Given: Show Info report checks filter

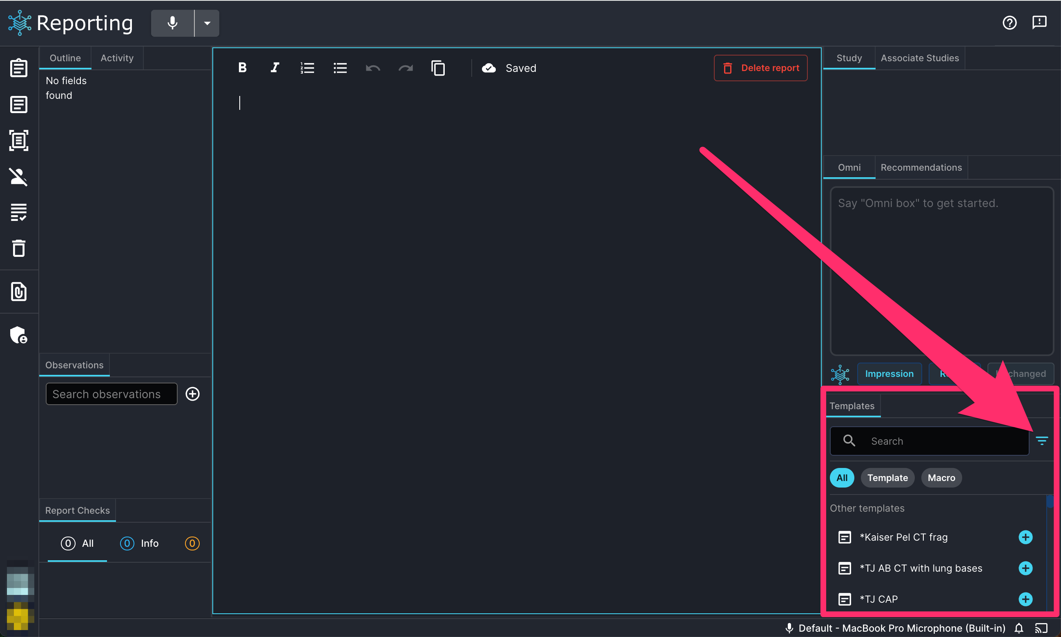Looking at the screenshot, I should (x=140, y=543).
